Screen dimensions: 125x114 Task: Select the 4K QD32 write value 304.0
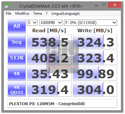tap(95, 89)
